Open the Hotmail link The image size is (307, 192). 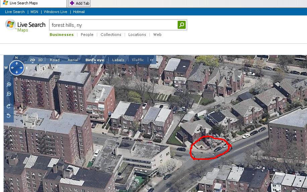click(79, 12)
